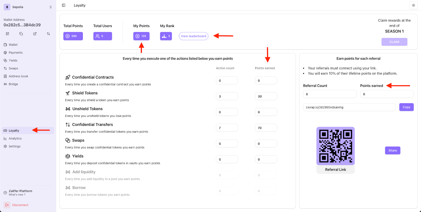Click the Address book icon in the sidebar
This screenshot has width=421, height=212.
pos(5,76)
